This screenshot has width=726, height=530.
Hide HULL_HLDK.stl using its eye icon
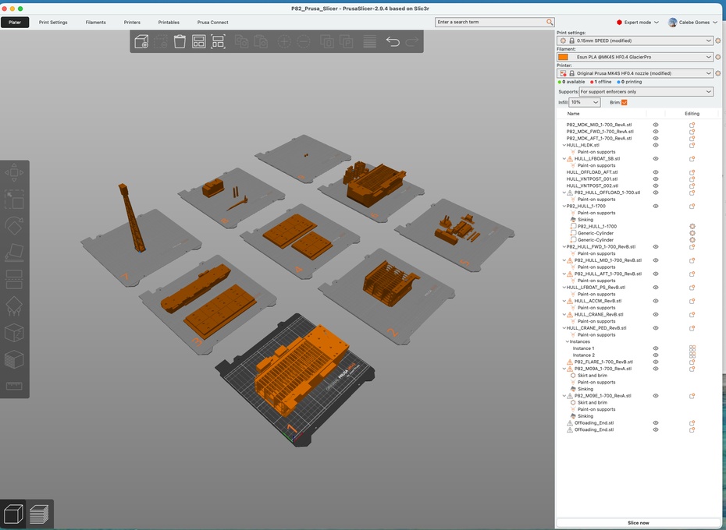click(x=656, y=145)
